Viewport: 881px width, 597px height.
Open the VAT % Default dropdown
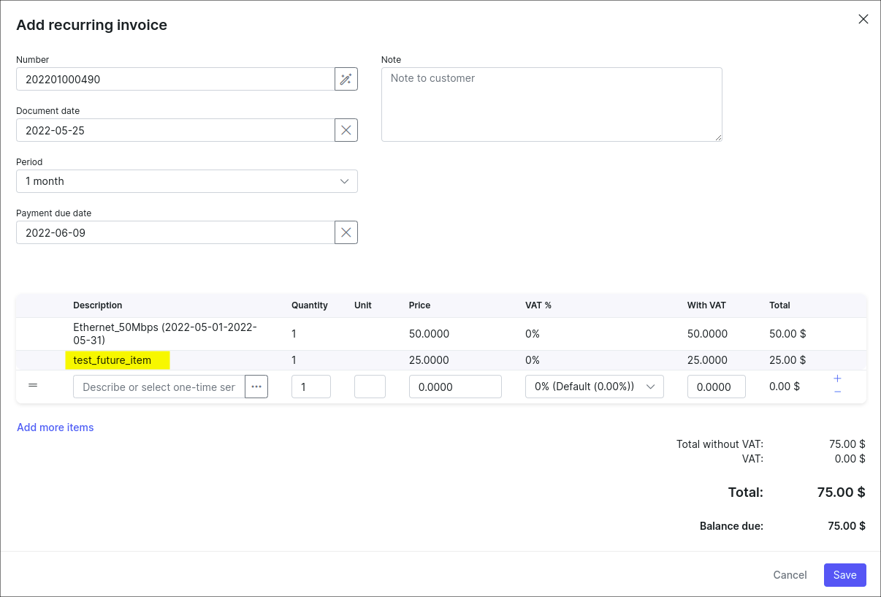coord(594,387)
